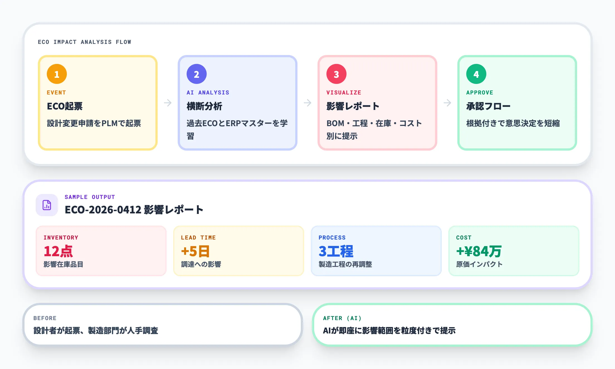Click the ECO IMPACT ANALYSIS FLOW heading
The width and height of the screenshot is (615, 369).
coord(84,42)
